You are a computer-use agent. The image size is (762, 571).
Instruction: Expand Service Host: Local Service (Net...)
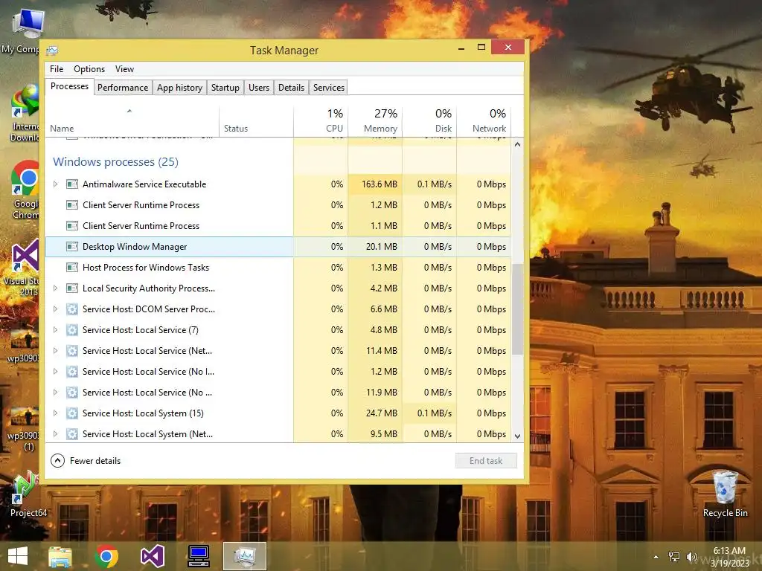[55, 351]
